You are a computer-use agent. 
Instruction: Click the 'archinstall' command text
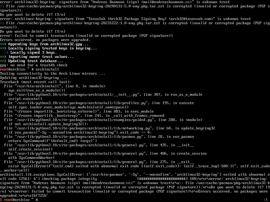tap(47, 69)
